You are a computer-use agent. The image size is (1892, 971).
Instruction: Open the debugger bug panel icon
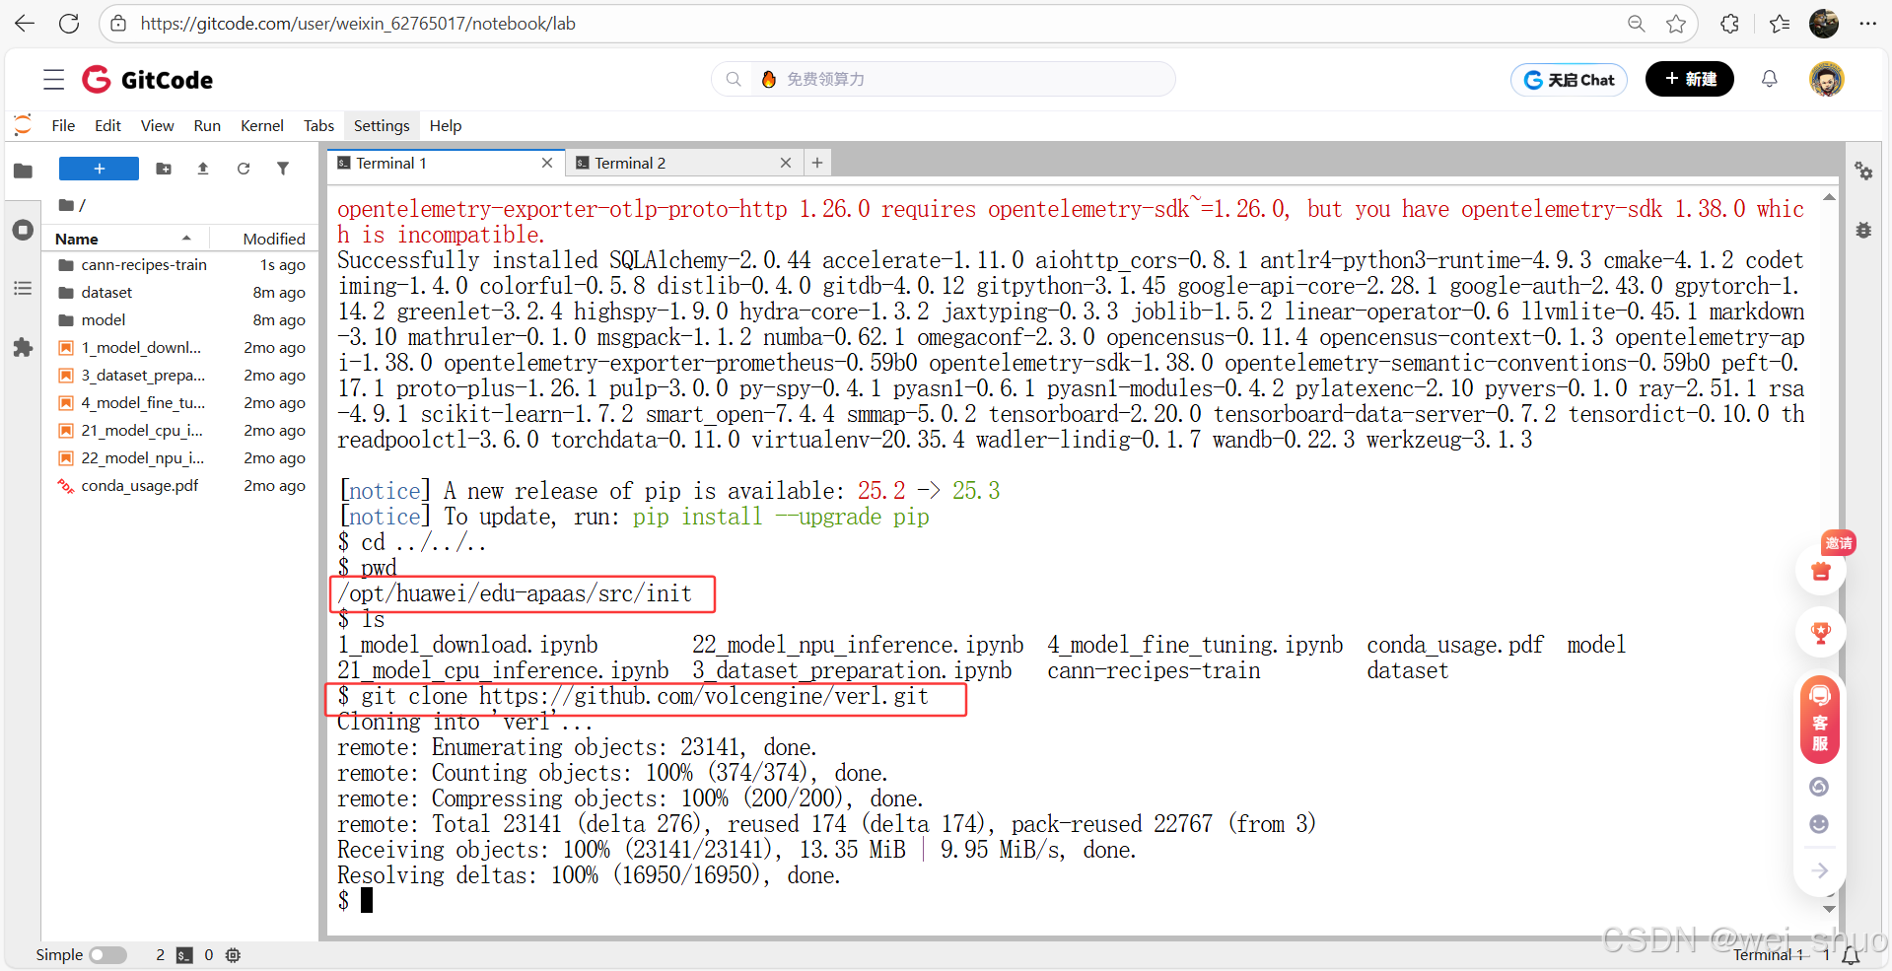pyautogui.click(x=1863, y=231)
